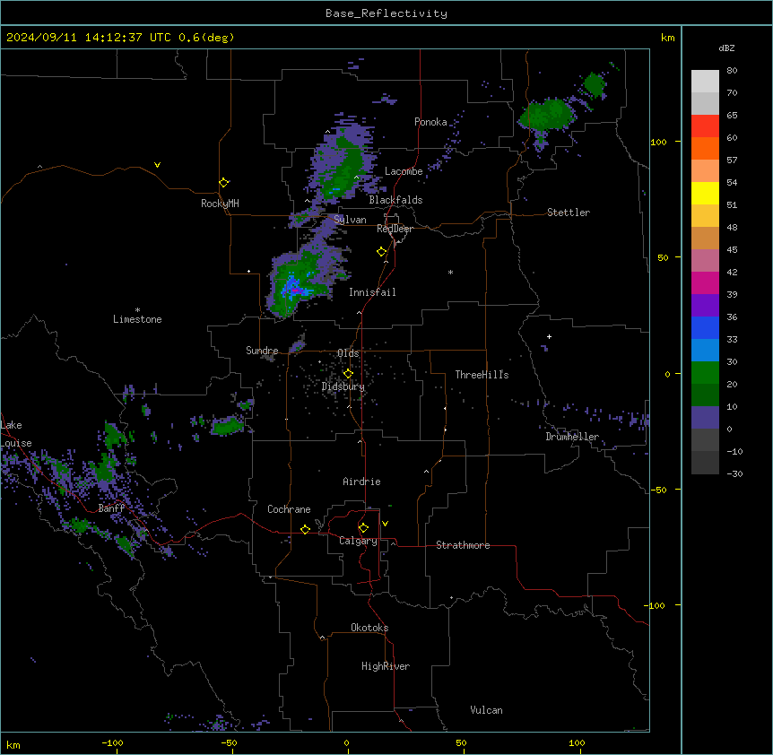
Task: Click the HighRiver town label
Action: point(386,666)
